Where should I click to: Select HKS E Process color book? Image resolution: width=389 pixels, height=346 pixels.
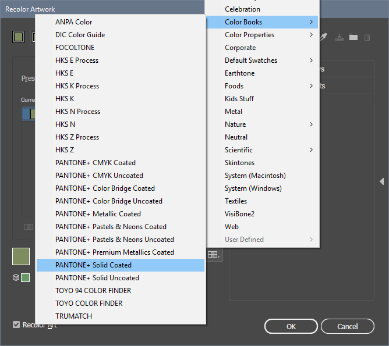tap(121, 60)
